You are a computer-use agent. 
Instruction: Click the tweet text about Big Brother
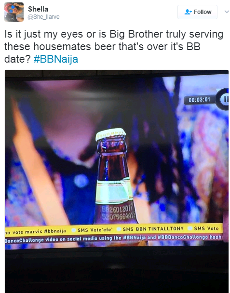point(114,47)
